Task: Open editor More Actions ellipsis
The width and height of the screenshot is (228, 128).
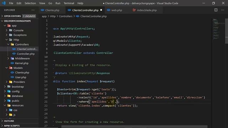Action: [x=223, y=10]
